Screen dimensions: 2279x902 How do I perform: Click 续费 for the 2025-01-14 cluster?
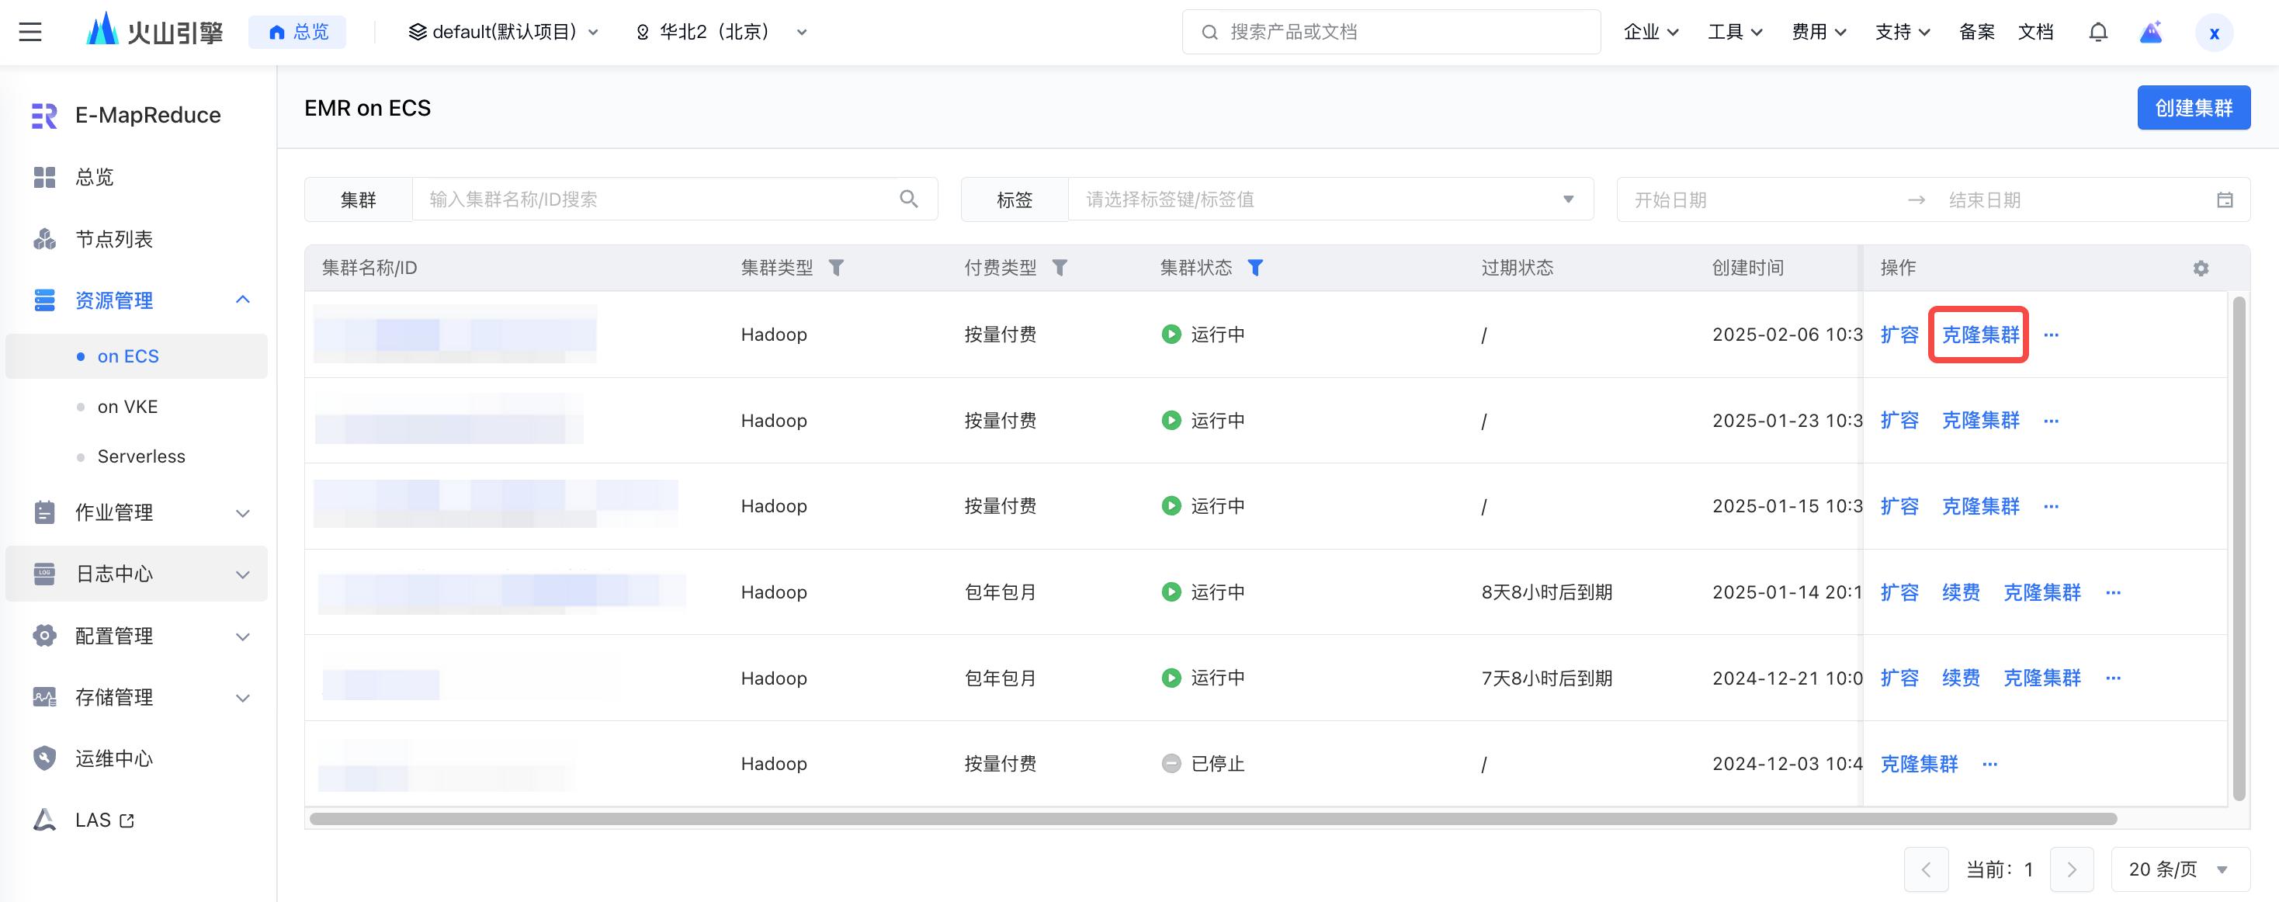point(1961,592)
